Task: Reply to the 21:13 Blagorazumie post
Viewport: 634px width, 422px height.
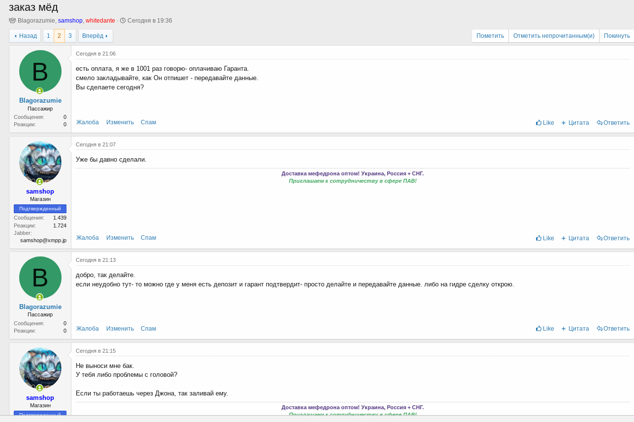Action: [x=613, y=329]
